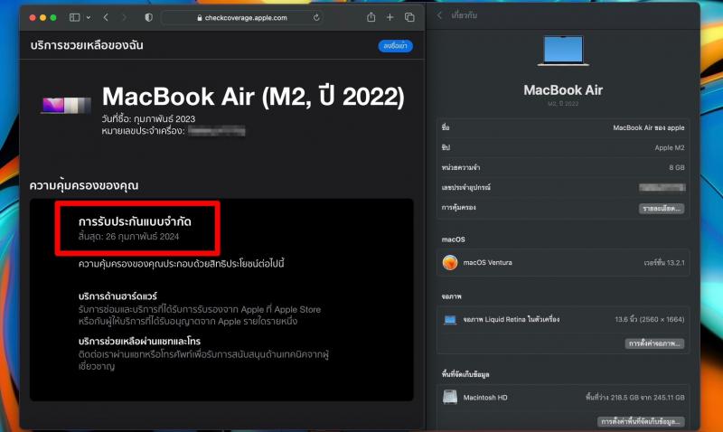723x432 pixels.
Task: Open the coverage details button in About panel
Action: [662, 209]
